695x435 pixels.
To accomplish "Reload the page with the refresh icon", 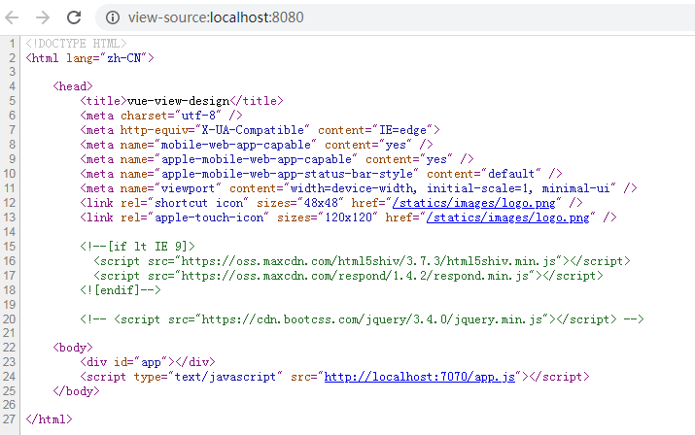I will tap(74, 17).
